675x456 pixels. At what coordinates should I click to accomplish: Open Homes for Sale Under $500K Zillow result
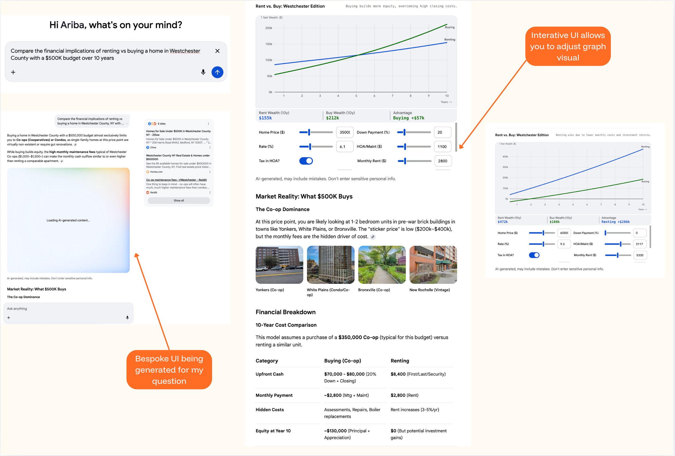tap(178, 133)
